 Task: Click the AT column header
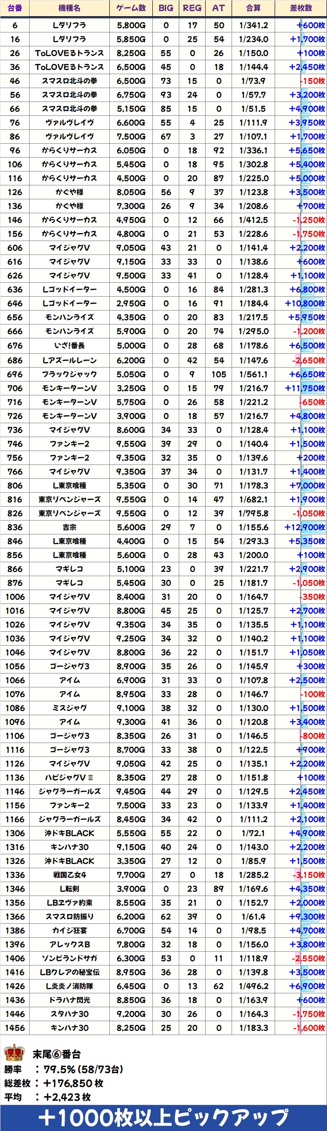click(219, 8)
